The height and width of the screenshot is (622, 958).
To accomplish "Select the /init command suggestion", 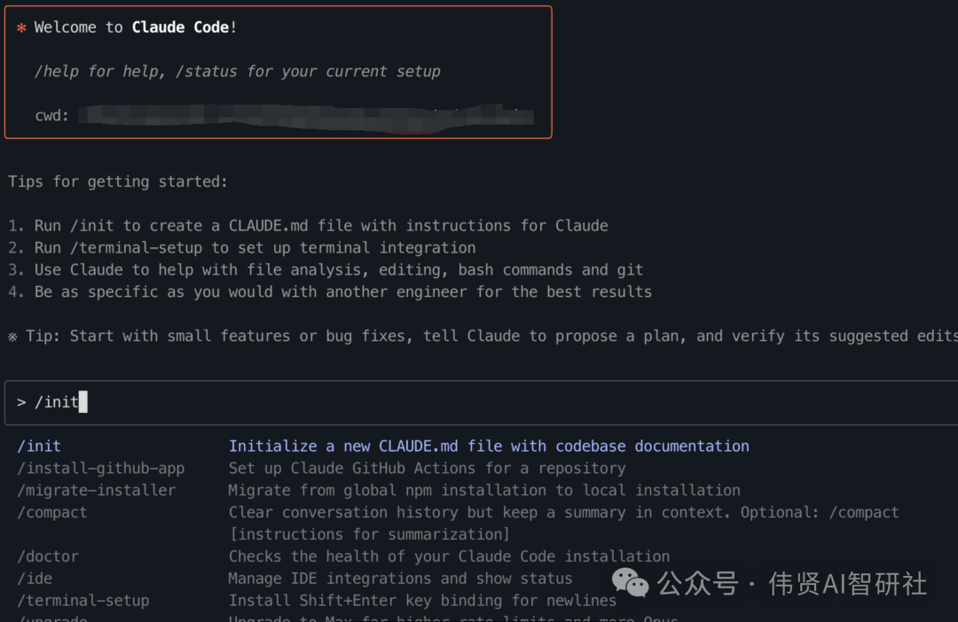I will pos(39,446).
